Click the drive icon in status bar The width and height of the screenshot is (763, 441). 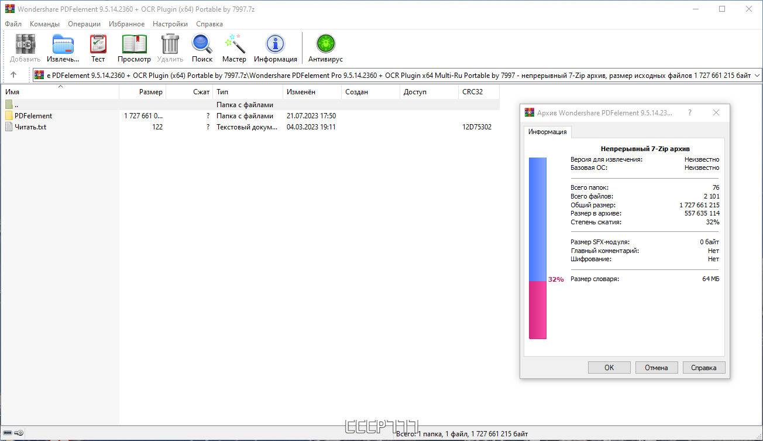8,433
